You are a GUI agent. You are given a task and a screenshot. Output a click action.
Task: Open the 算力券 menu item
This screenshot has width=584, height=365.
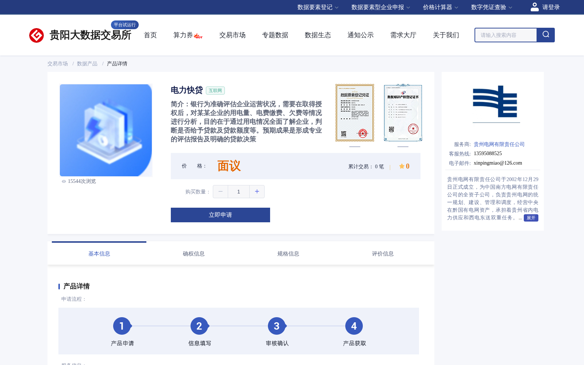[183, 35]
